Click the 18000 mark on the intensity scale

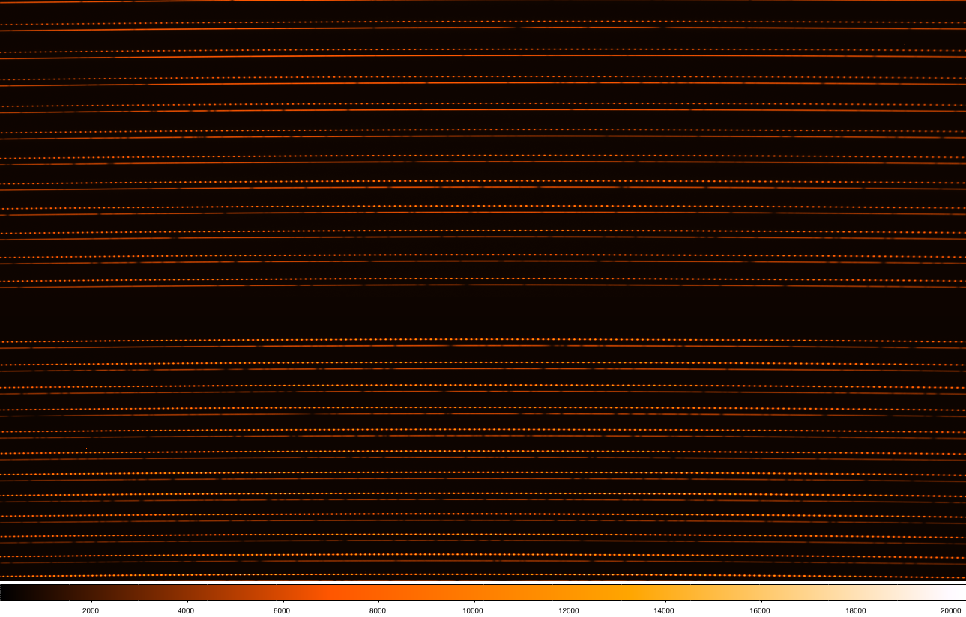[x=855, y=610]
